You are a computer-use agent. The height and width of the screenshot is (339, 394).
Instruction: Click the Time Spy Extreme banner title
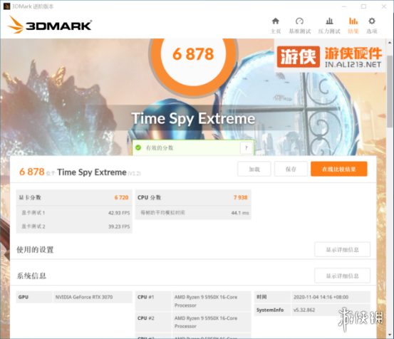click(193, 118)
